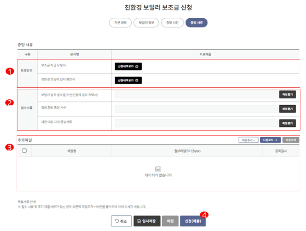Viewport: 306px width, 231px height.
Task: Click 파일찾기 for 보일러 설치 영수증
Action: click(x=287, y=95)
